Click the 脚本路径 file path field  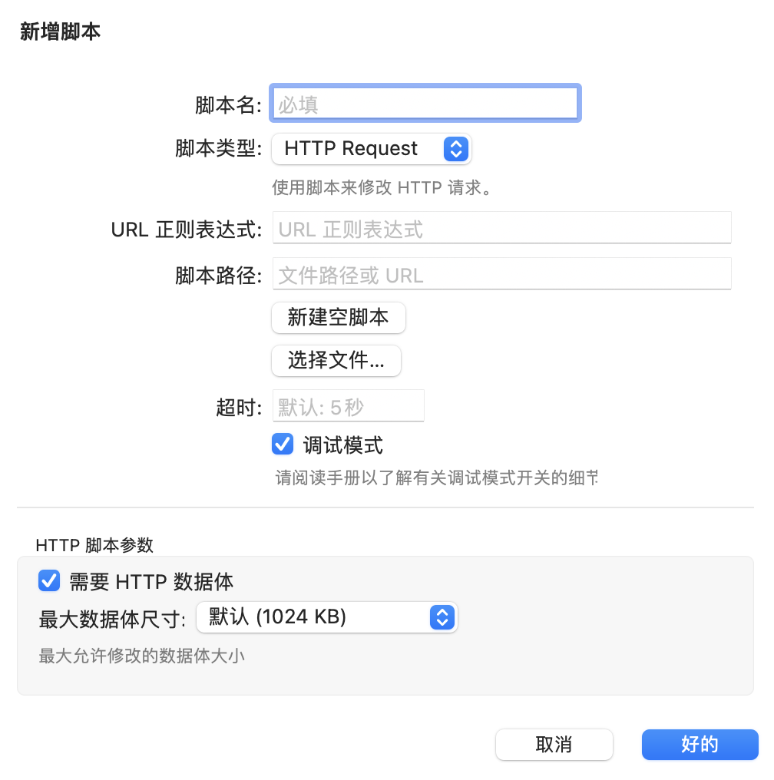tap(501, 275)
